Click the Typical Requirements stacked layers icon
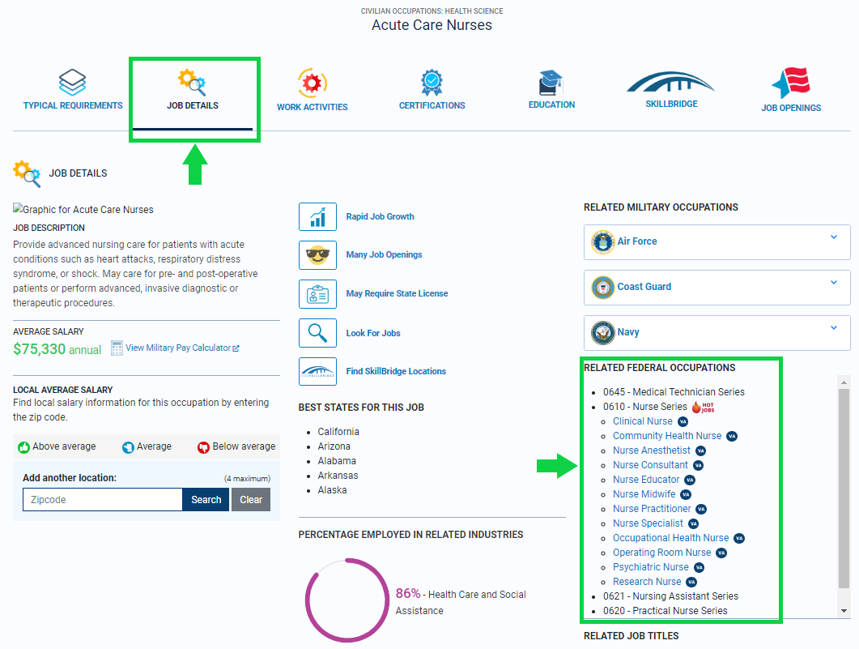 coord(72,83)
